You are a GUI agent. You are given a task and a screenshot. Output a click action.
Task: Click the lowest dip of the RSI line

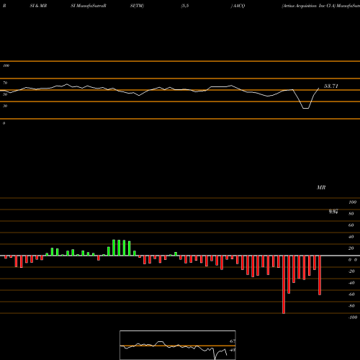[x=306, y=109]
